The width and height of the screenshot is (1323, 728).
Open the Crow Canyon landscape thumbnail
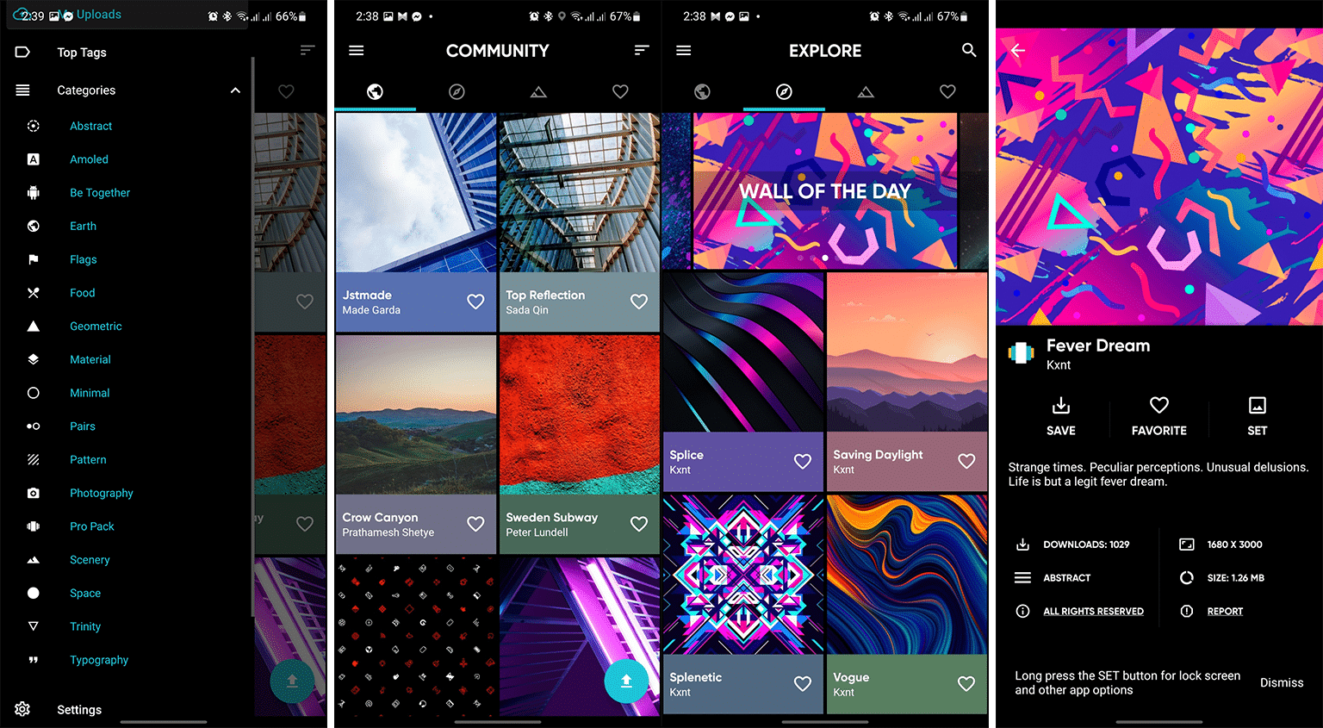coord(416,414)
